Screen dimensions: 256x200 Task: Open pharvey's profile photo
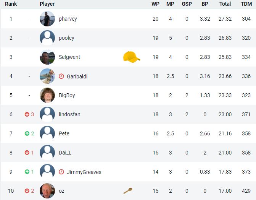pos(47,19)
